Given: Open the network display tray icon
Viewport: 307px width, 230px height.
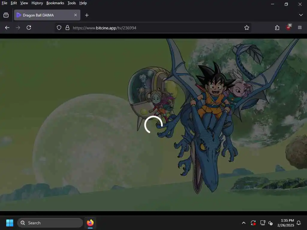Looking at the screenshot, I should click(263, 223).
